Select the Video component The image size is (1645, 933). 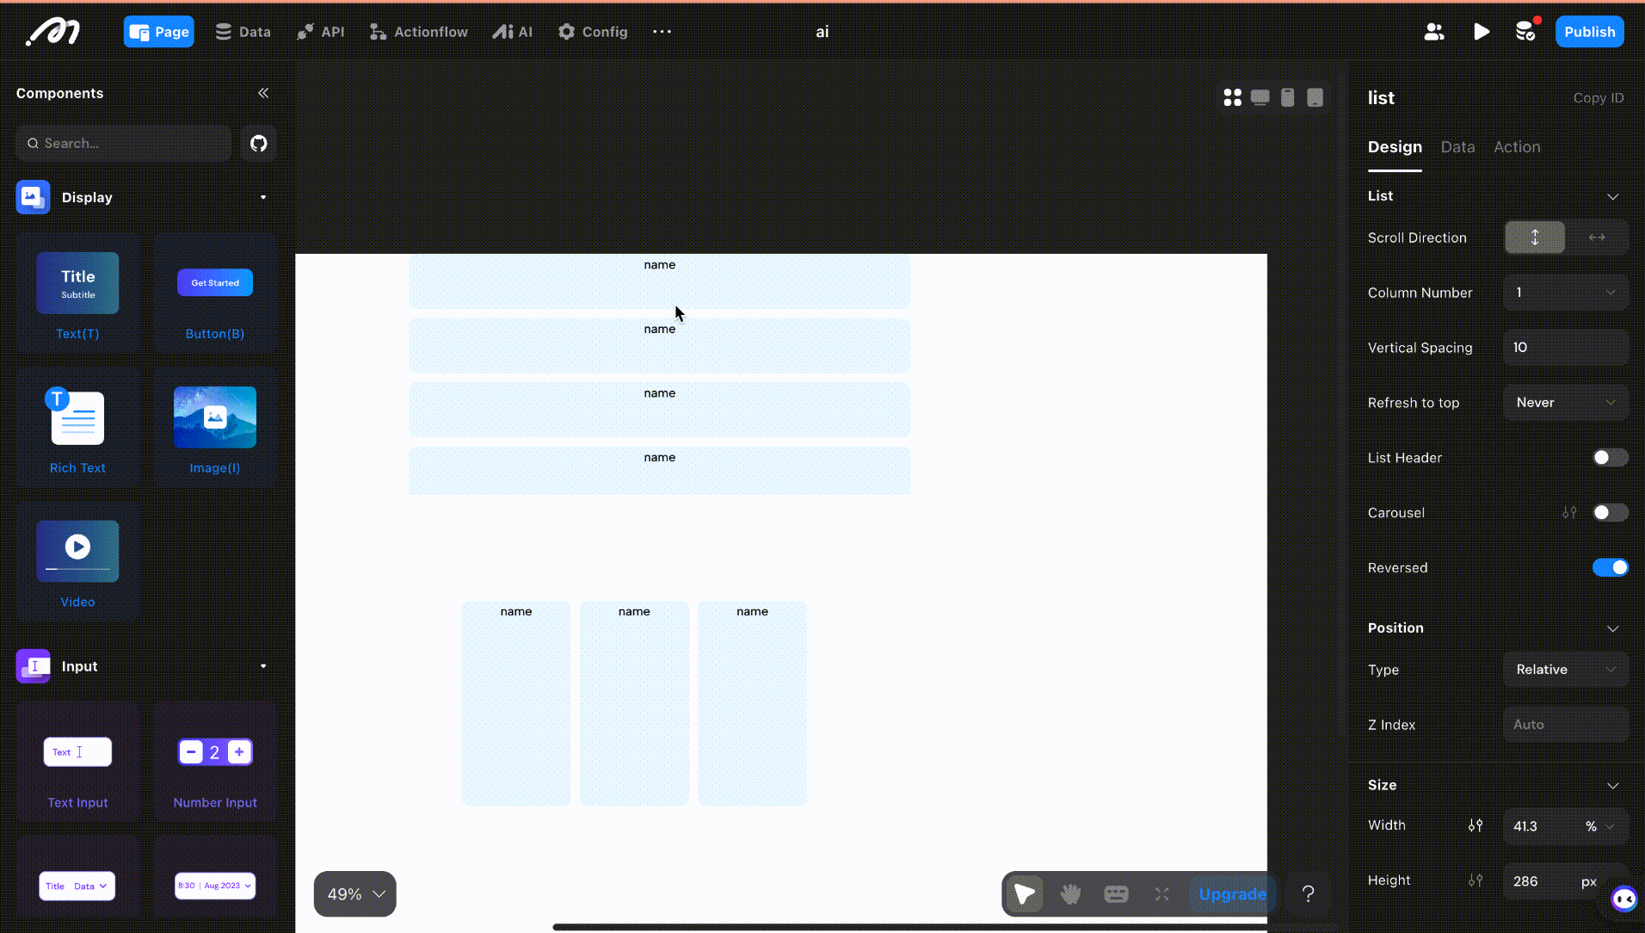(77, 563)
